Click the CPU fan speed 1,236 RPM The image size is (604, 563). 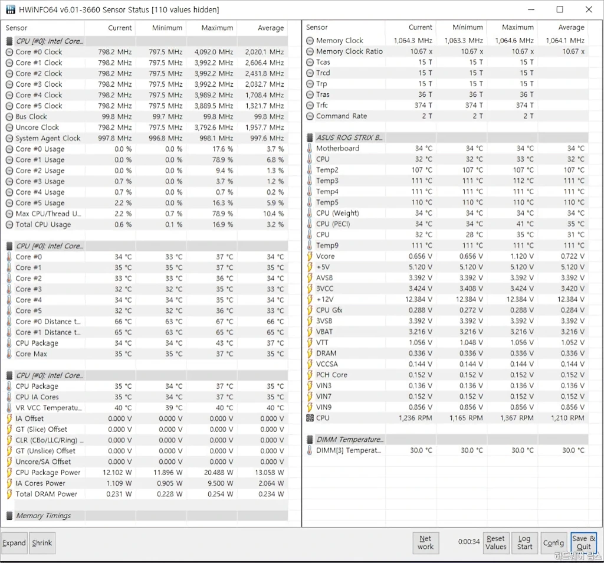click(x=415, y=418)
